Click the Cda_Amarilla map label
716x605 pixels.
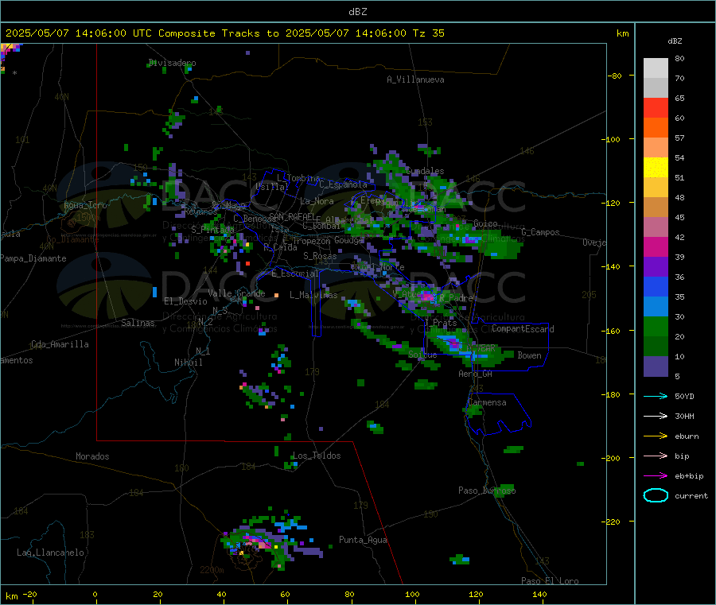coord(60,344)
